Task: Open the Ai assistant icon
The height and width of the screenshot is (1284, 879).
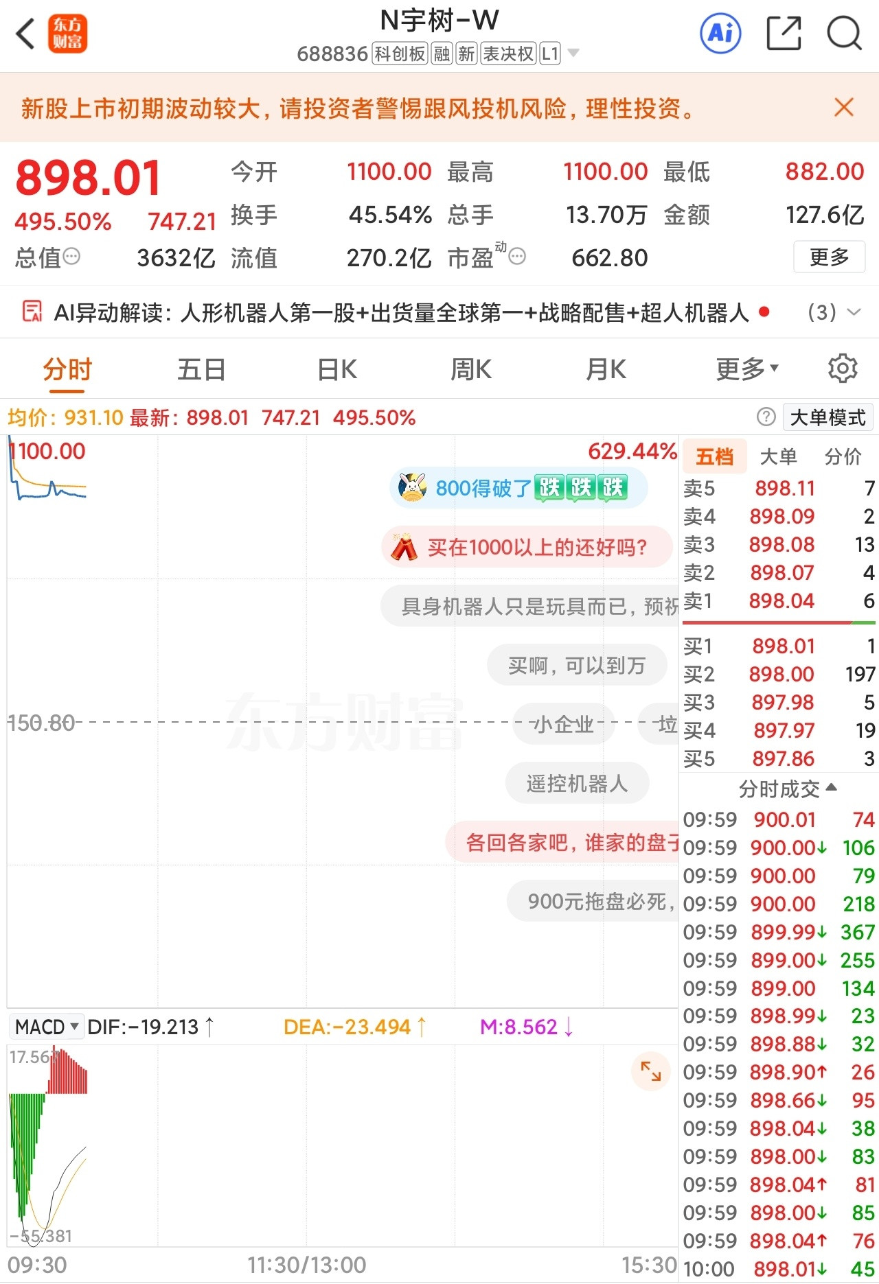Action: [720, 33]
